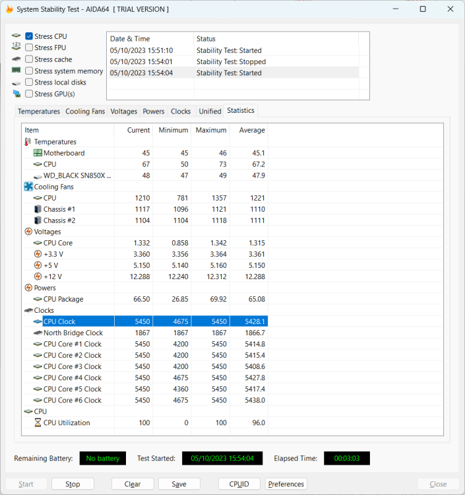Click the Current column header
The image size is (465, 495).
click(x=133, y=130)
